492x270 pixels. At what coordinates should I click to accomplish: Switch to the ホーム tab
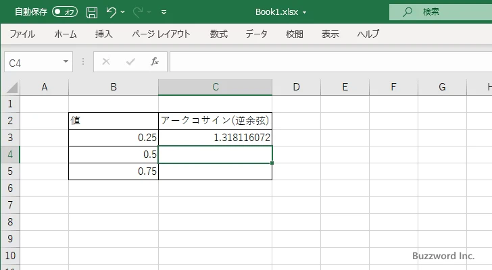[x=66, y=34]
